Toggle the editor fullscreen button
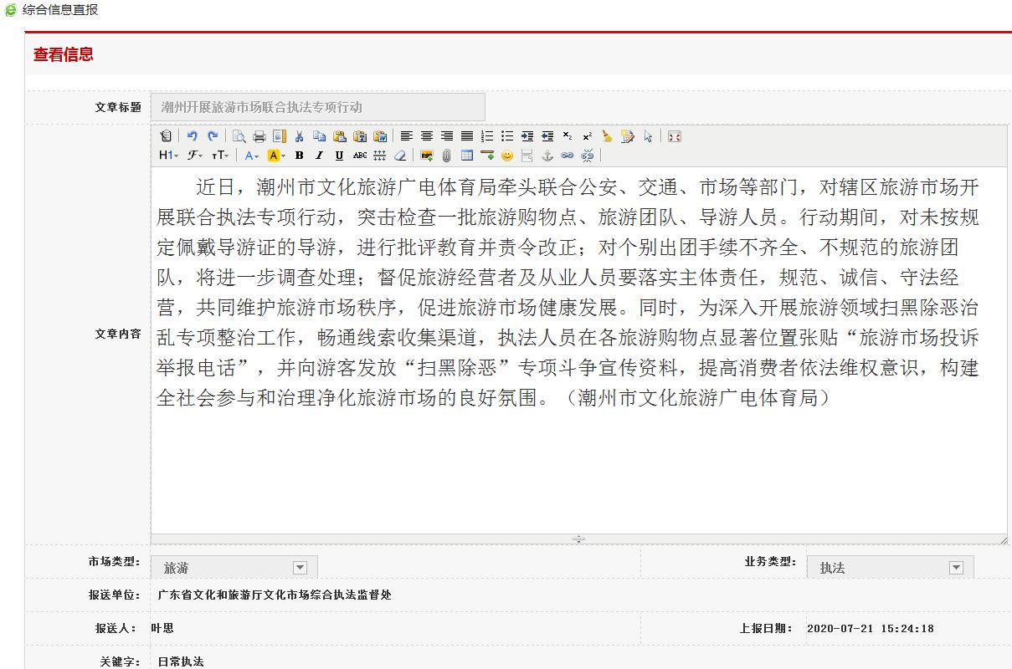 tap(675, 136)
